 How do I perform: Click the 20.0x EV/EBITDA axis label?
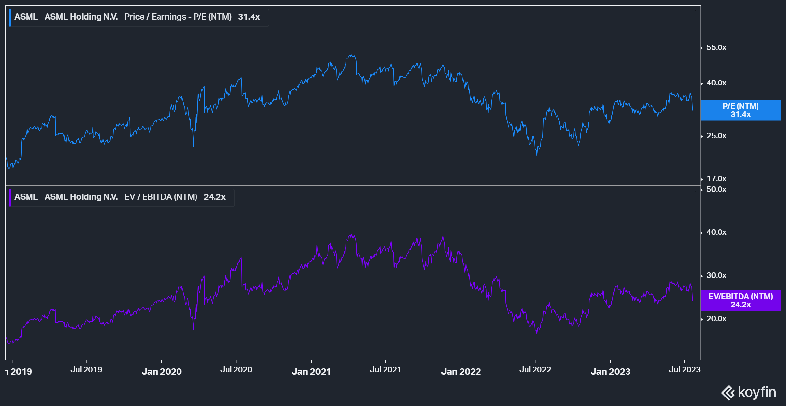click(716, 319)
